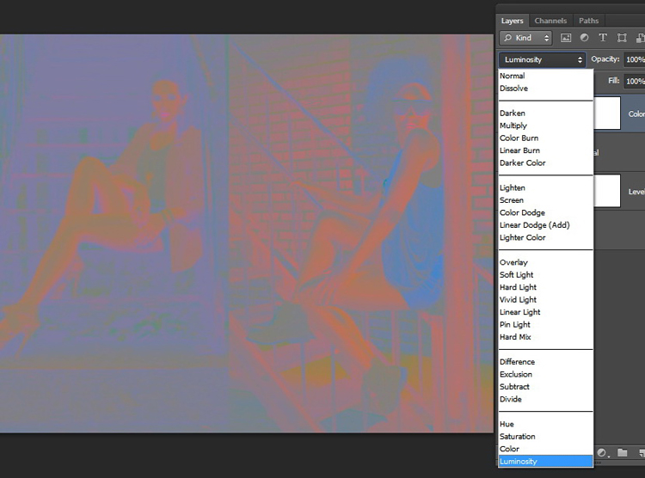645x478 pixels.
Task: Choose highlighted Luminosity blend mode
Action: (x=545, y=462)
